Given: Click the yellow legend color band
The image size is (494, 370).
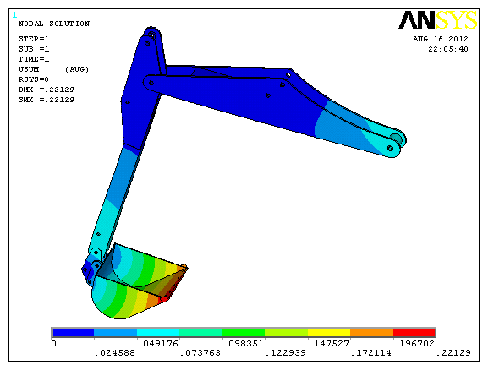Looking at the screenshot, I should (x=329, y=333).
